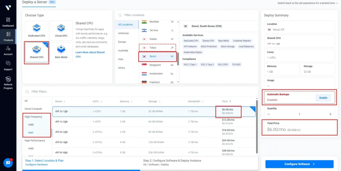Enable Automatic Backups

(x=323, y=98)
